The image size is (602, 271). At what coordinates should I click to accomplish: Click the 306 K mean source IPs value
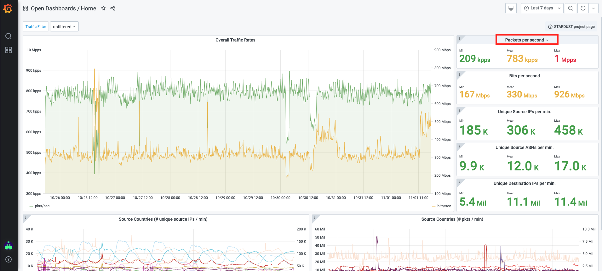521,130
